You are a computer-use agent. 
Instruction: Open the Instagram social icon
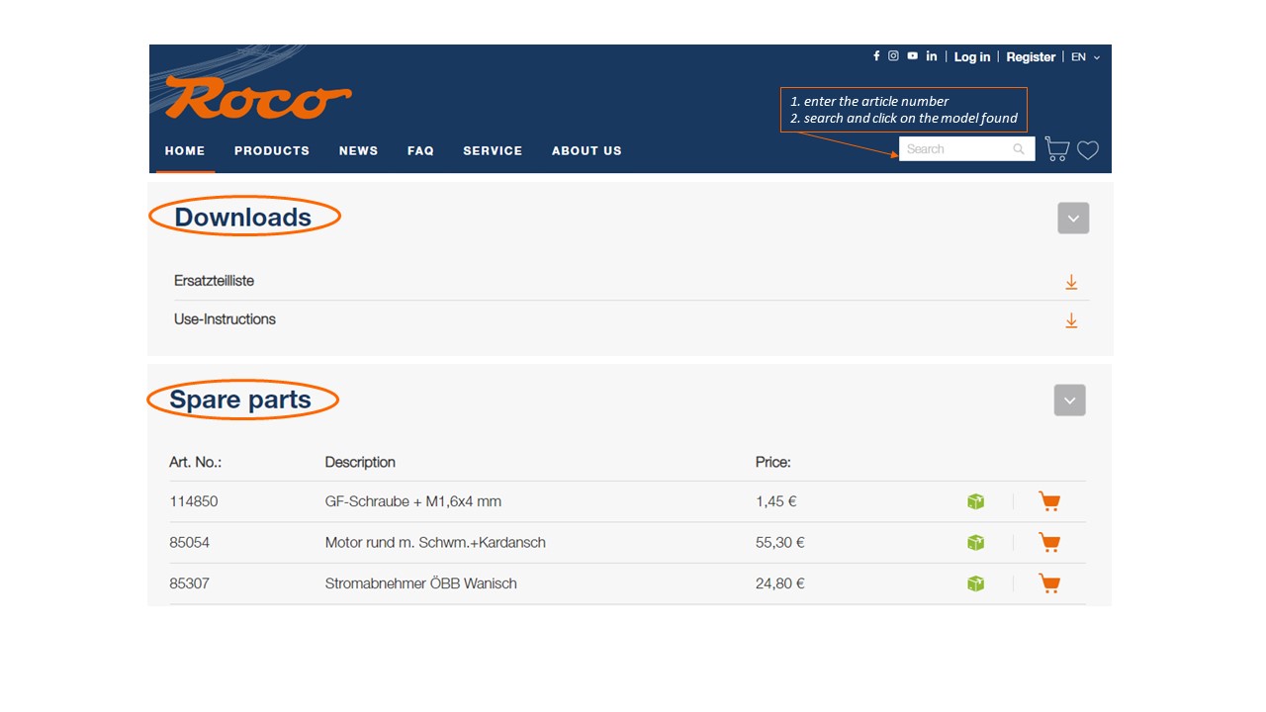pyautogui.click(x=893, y=56)
